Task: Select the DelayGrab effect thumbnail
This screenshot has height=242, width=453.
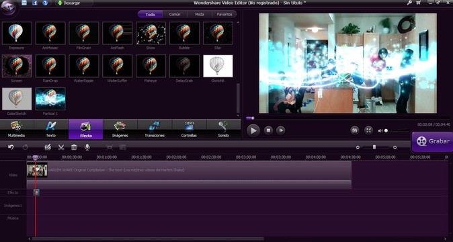Action: [x=184, y=66]
